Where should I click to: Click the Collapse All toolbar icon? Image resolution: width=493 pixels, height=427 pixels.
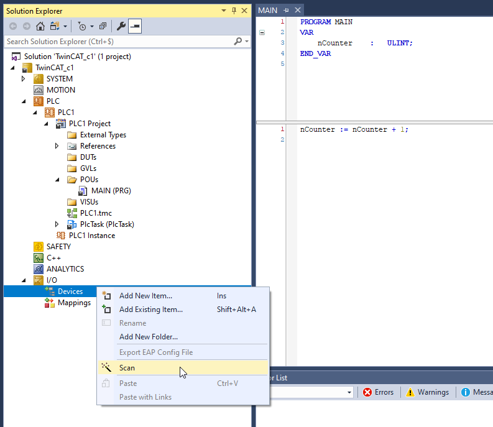103,26
